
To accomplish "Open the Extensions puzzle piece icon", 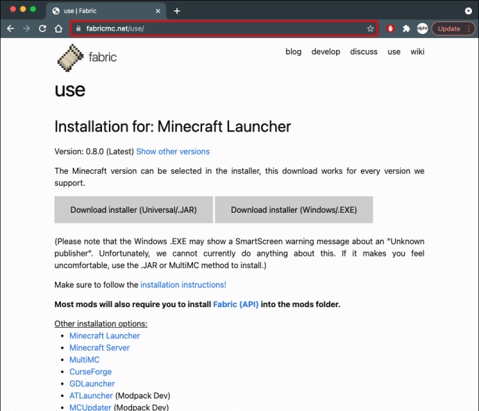I will click(406, 28).
